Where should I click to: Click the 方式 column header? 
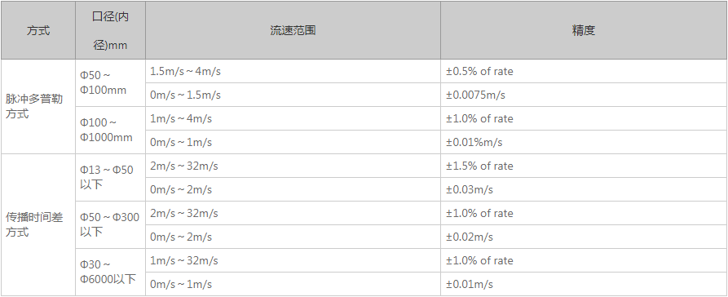point(38,30)
